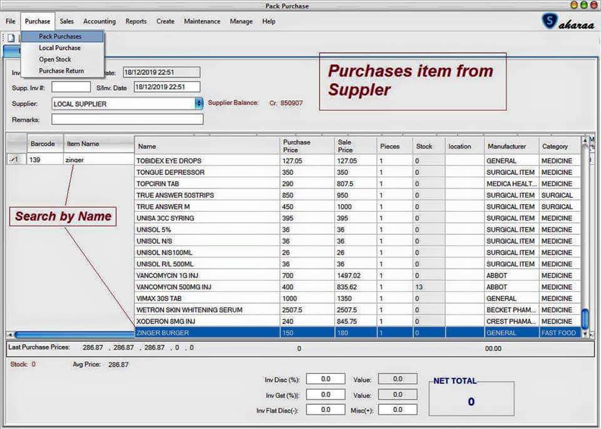
Task: Open the Accounting menu
Action: [x=100, y=21]
